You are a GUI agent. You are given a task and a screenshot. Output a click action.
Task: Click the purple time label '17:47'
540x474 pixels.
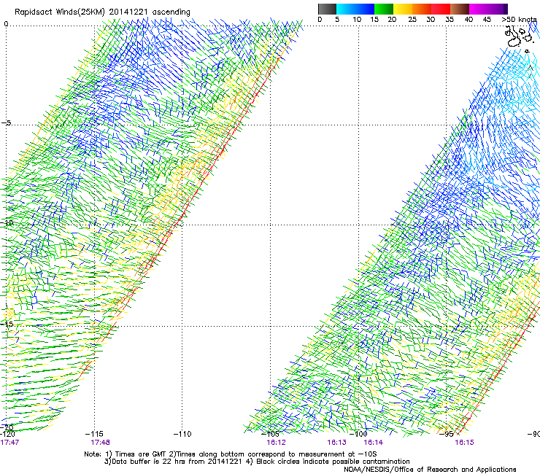point(9,442)
